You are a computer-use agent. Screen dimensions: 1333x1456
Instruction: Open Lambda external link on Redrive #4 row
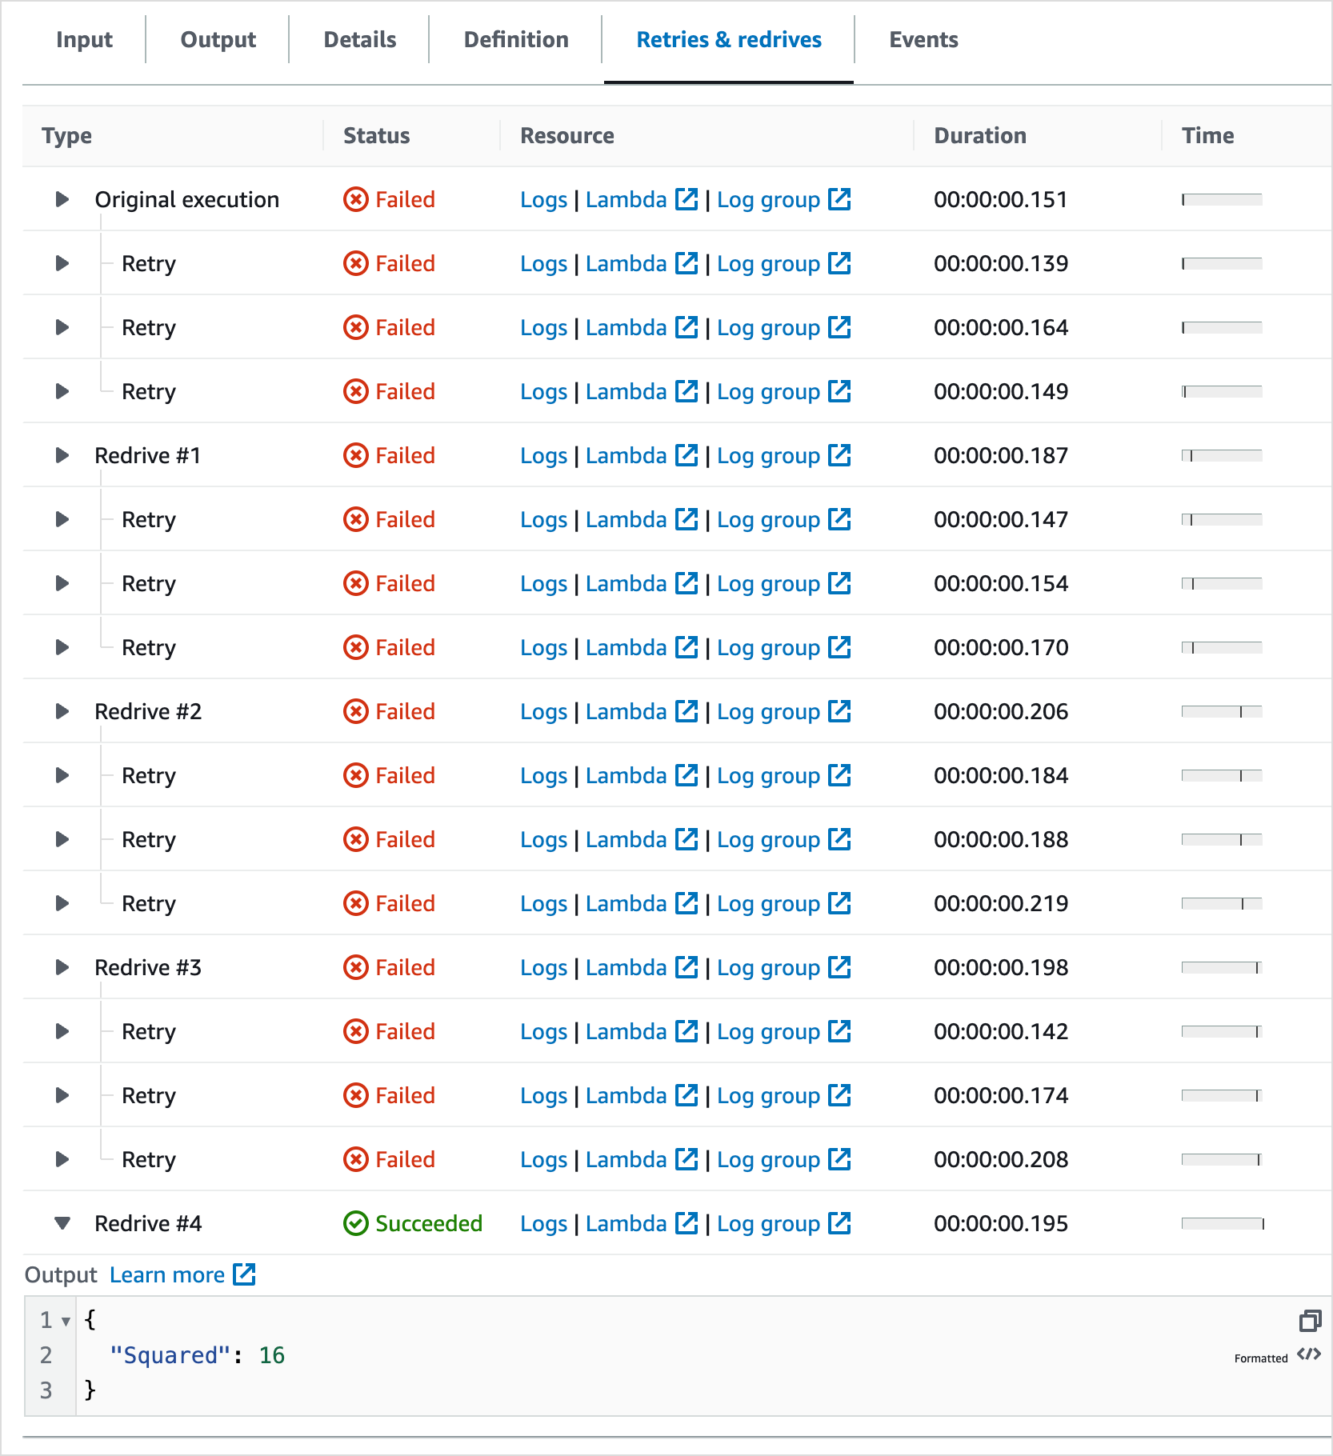coord(687,1223)
